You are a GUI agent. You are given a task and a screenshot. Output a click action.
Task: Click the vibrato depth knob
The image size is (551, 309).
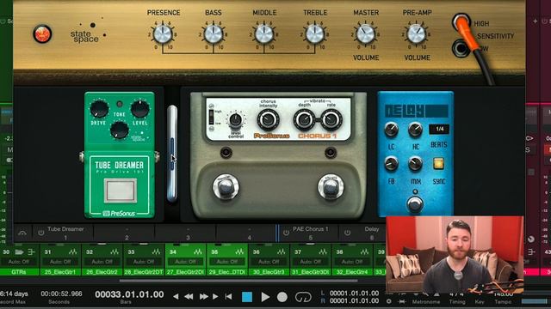(304, 120)
